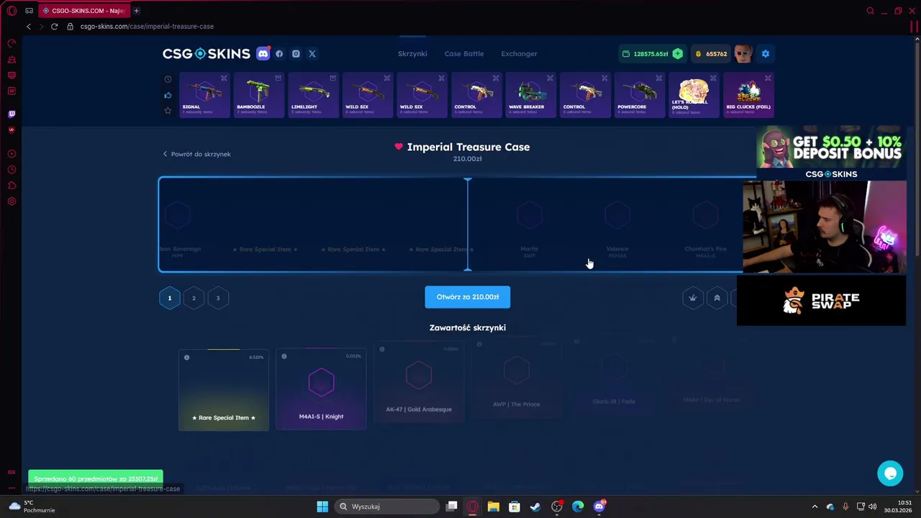Select the recent drops clock icon

click(x=168, y=79)
